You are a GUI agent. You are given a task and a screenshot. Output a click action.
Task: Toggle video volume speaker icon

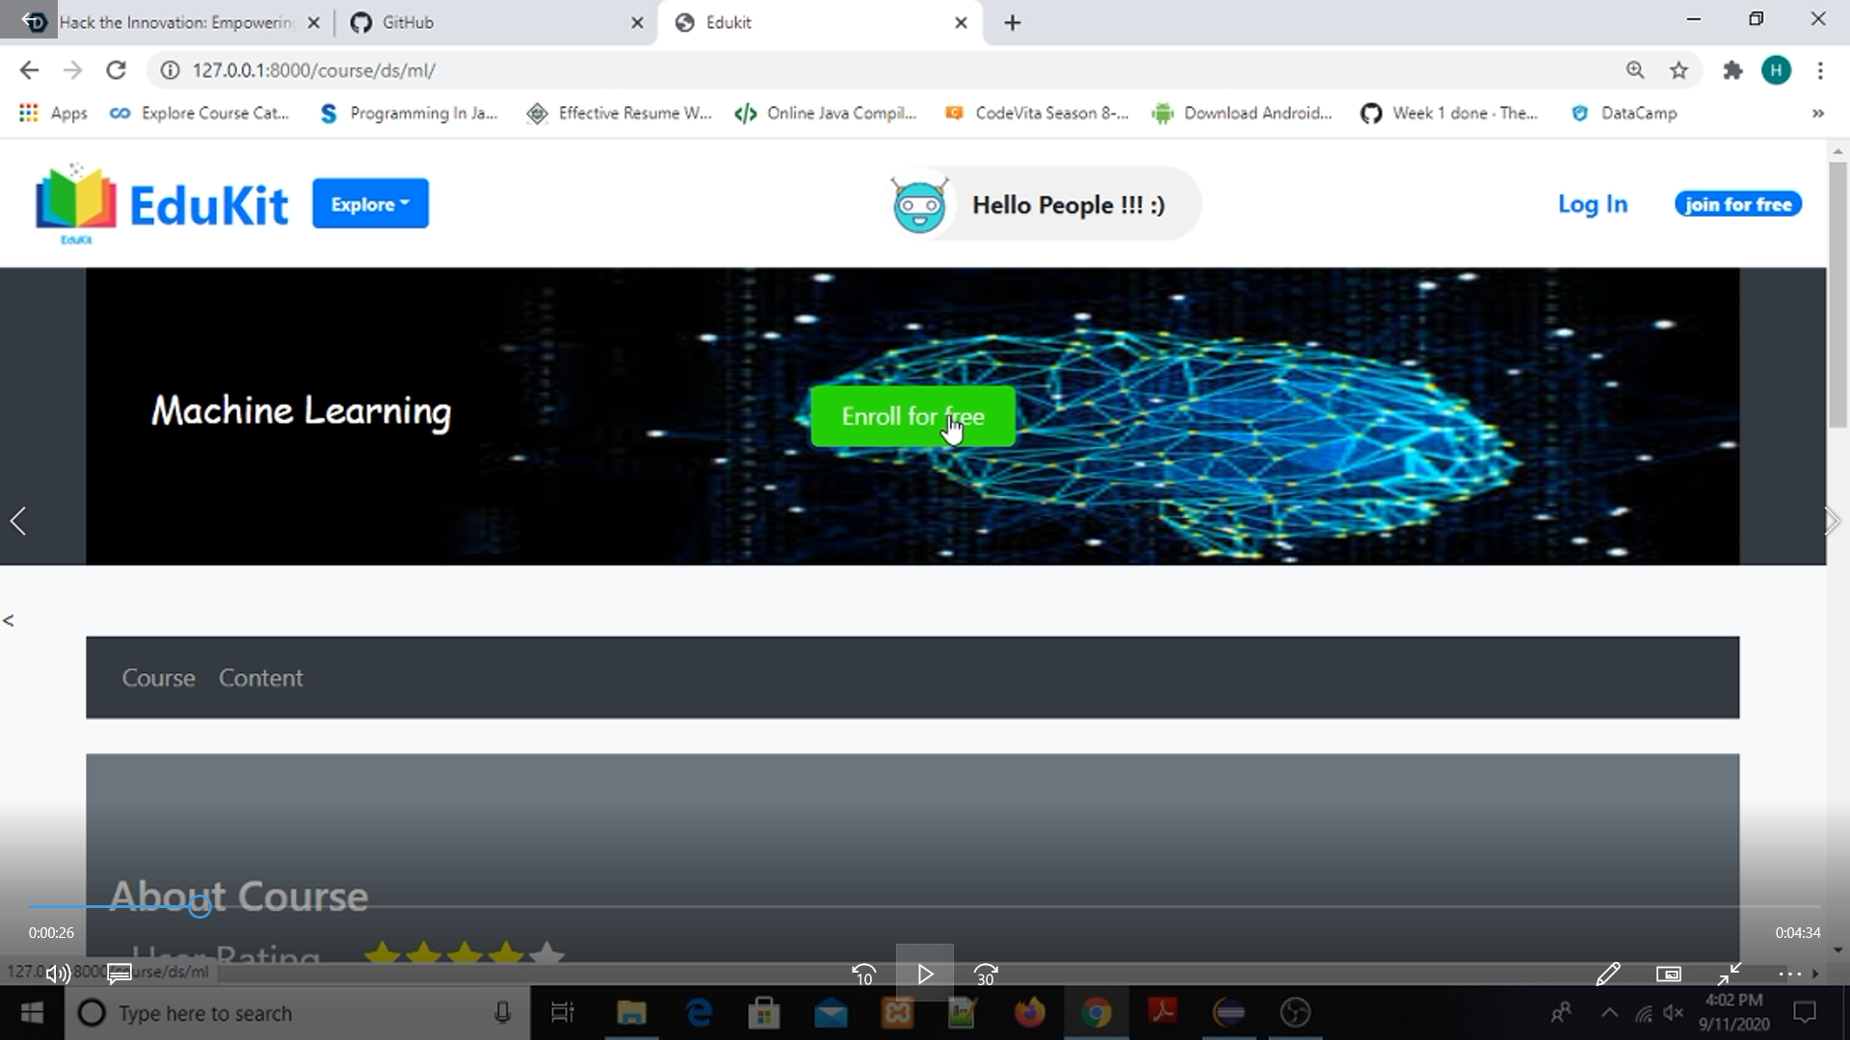tap(57, 974)
